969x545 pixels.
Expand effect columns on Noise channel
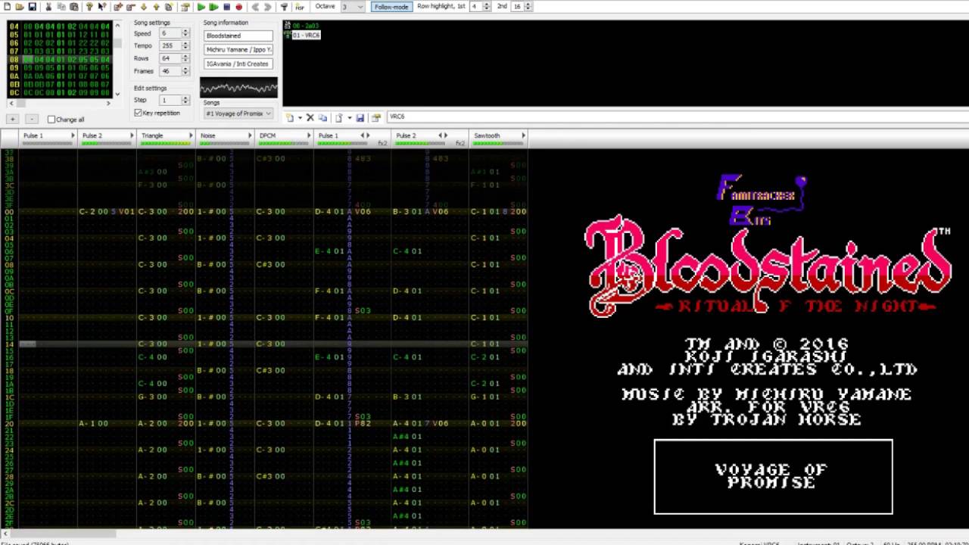click(250, 135)
